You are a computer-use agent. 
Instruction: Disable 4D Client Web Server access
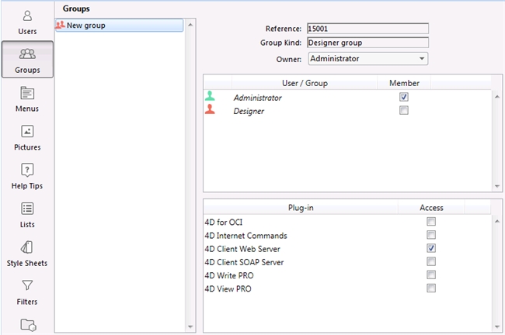pos(431,248)
